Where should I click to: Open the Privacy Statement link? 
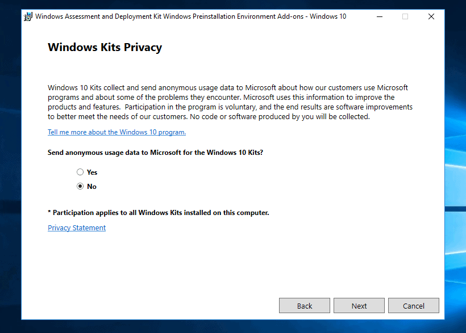(76, 227)
